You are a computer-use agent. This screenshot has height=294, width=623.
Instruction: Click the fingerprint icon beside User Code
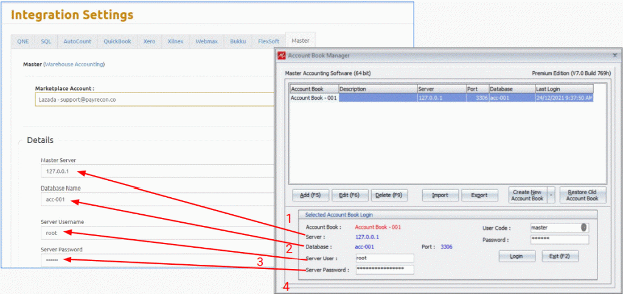point(585,228)
